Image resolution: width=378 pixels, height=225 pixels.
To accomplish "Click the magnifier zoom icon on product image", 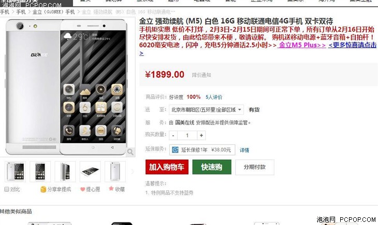I will click(130, 152).
